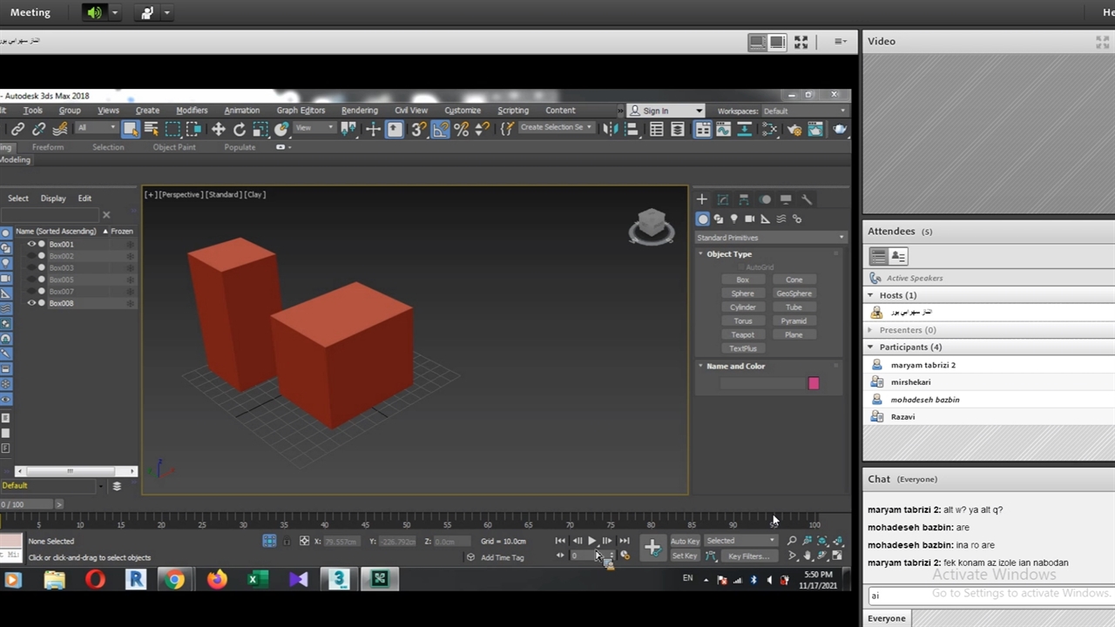Viewport: 1115px width, 627px height.
Task: Open the Rendering menu
Action: (x=359, y=111)
